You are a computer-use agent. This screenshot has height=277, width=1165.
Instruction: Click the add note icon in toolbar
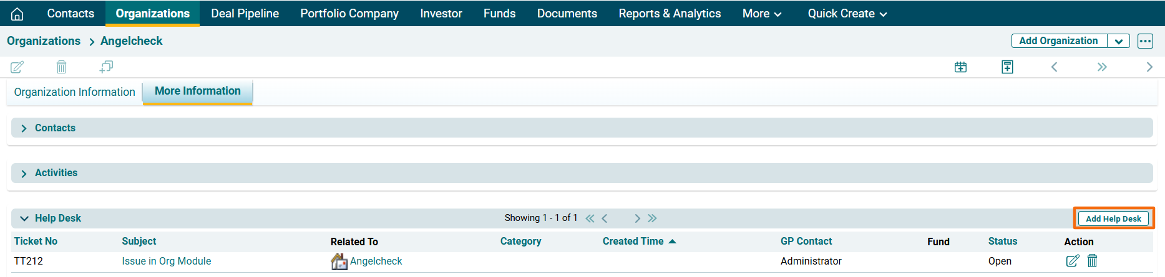click(1007, 67)
